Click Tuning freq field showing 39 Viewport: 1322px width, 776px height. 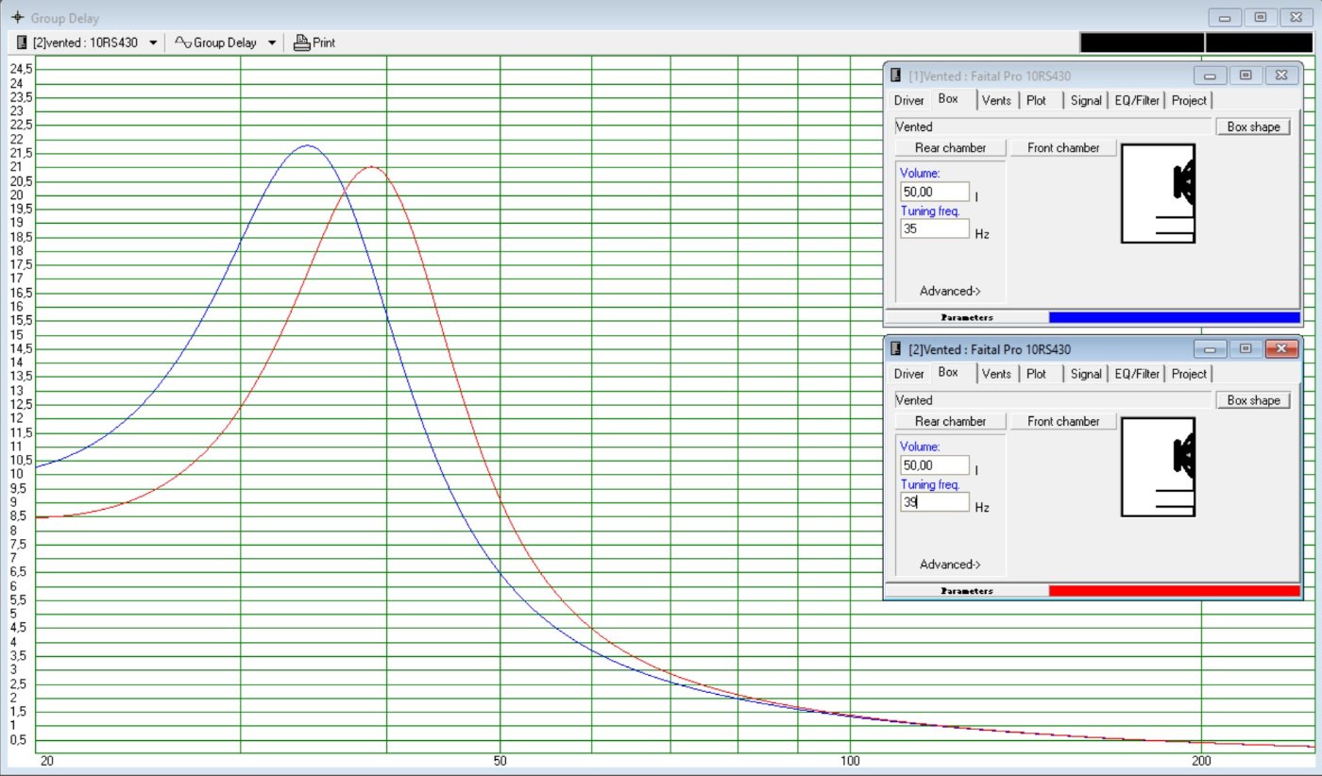pyautogui.click(x=935, y=503)
